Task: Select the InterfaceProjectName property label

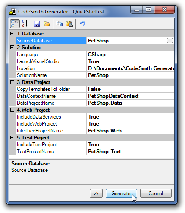Action: tap(40, 131)
